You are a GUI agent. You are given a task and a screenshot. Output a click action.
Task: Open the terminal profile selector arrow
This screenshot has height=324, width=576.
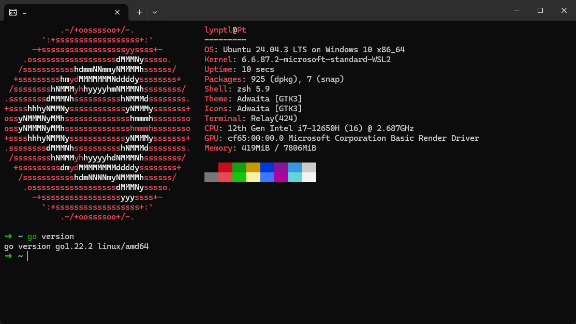(155, 12)
